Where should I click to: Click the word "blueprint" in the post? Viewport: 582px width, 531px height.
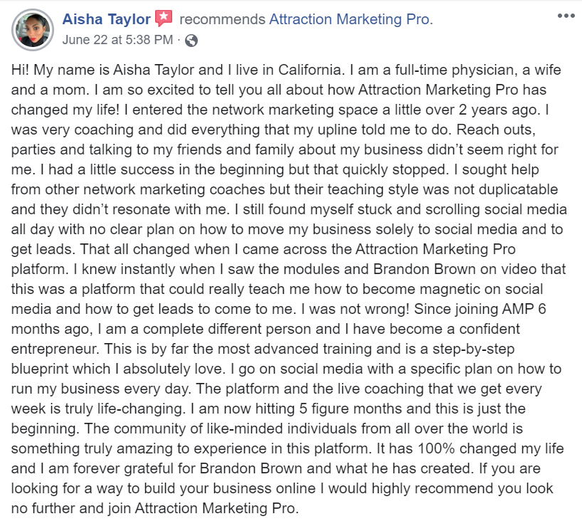[x=40, y=369]
